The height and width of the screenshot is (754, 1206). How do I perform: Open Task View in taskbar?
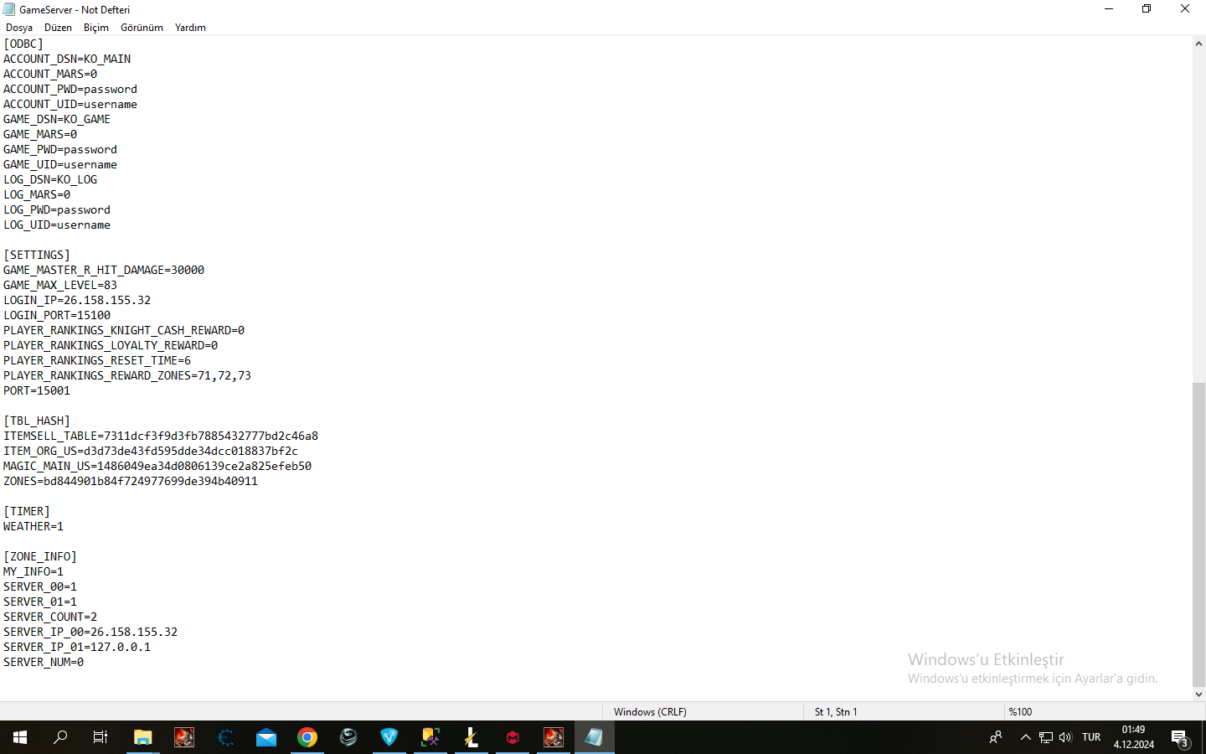click(x=100, y=737)
